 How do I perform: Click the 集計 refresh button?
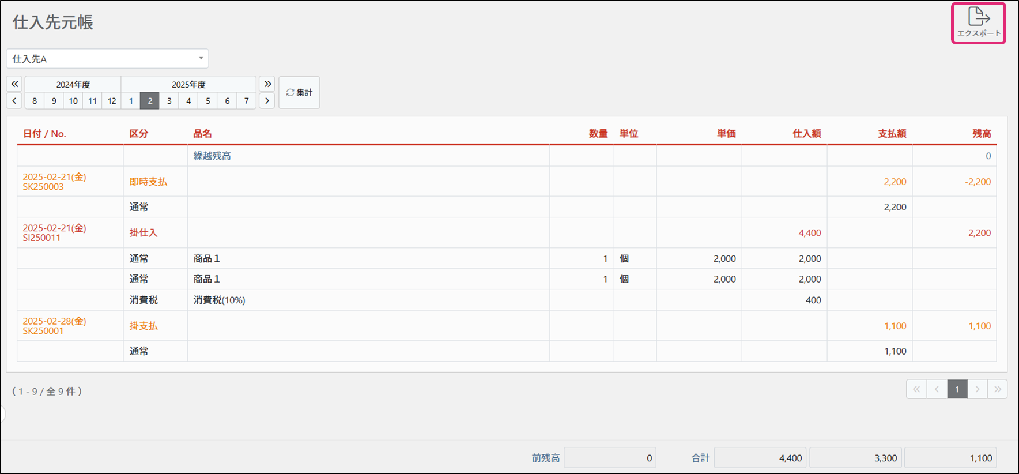[x=299, y=92]
